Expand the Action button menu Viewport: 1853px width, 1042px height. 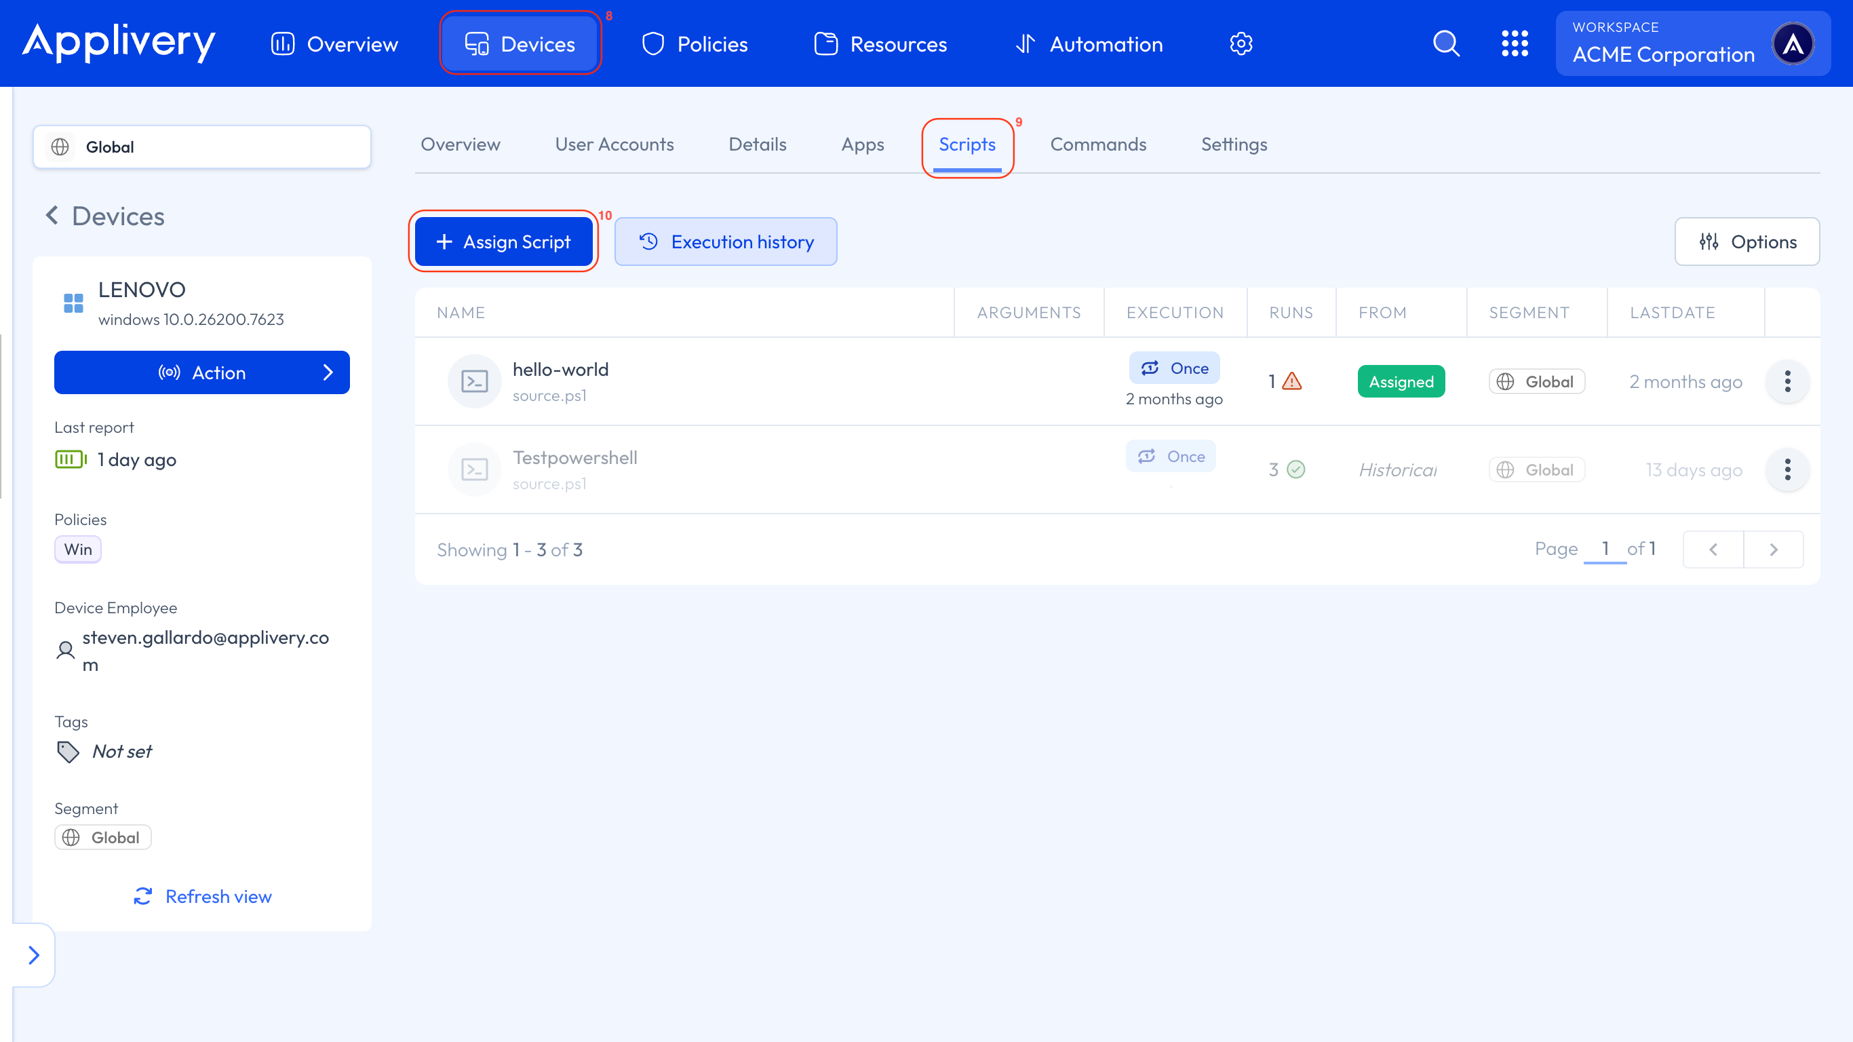tap(202, 372)
